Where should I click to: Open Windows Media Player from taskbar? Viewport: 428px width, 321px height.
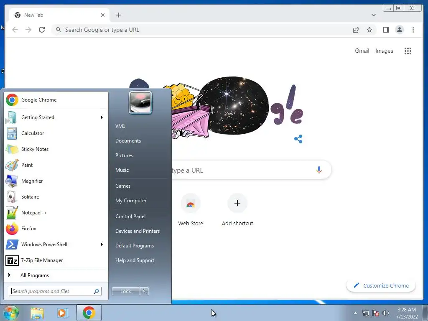click(x=63, y=313)
